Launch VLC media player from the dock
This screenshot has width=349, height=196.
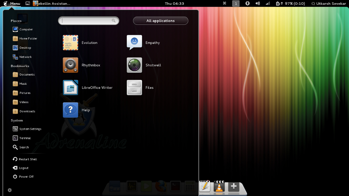pyautogui.click(x=218, y=187)
